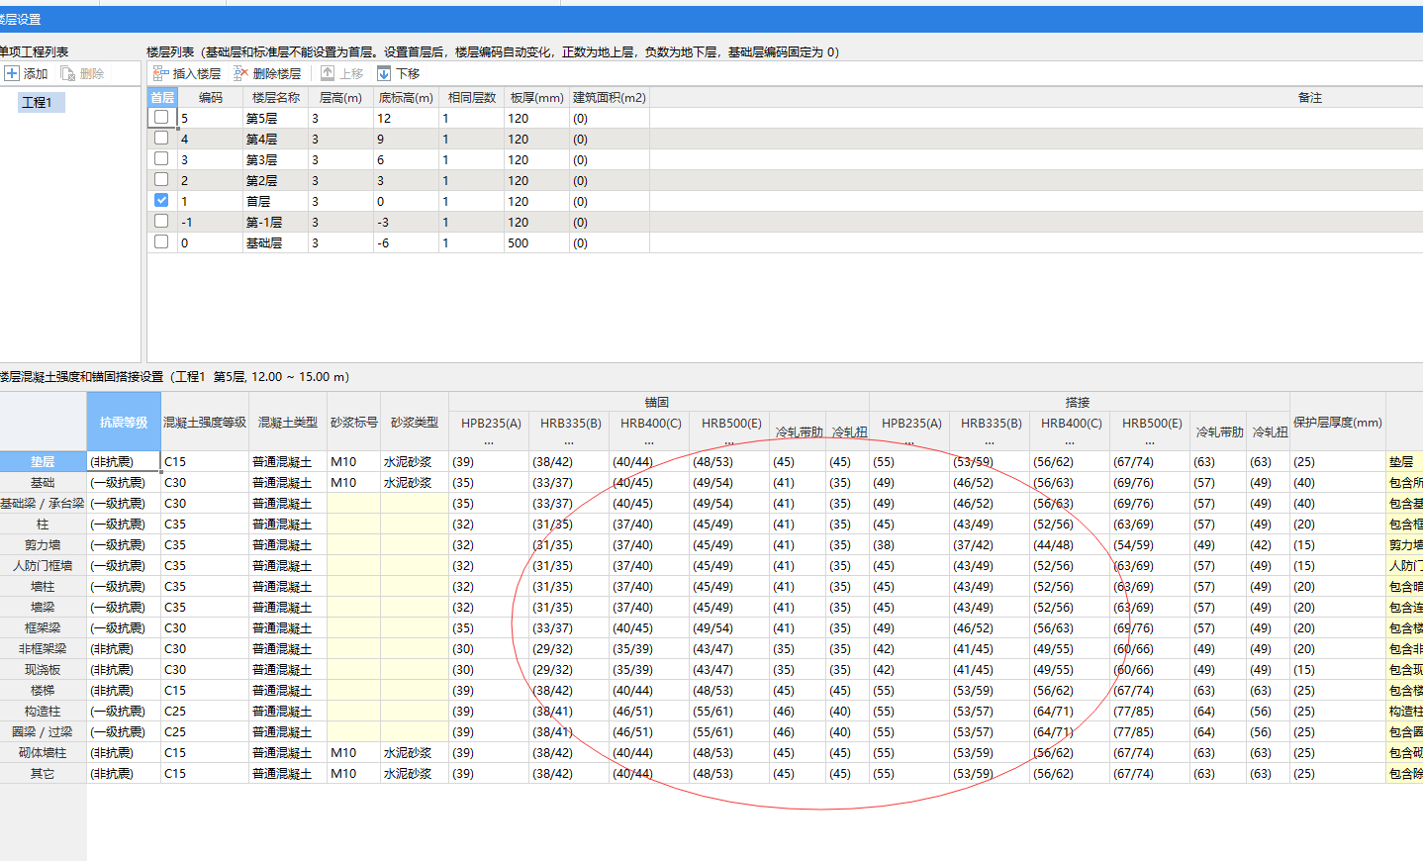Open ellipsis under 搭接 HRB335(B) header
Screen dimensions: 1423x861
click(990, 442)
